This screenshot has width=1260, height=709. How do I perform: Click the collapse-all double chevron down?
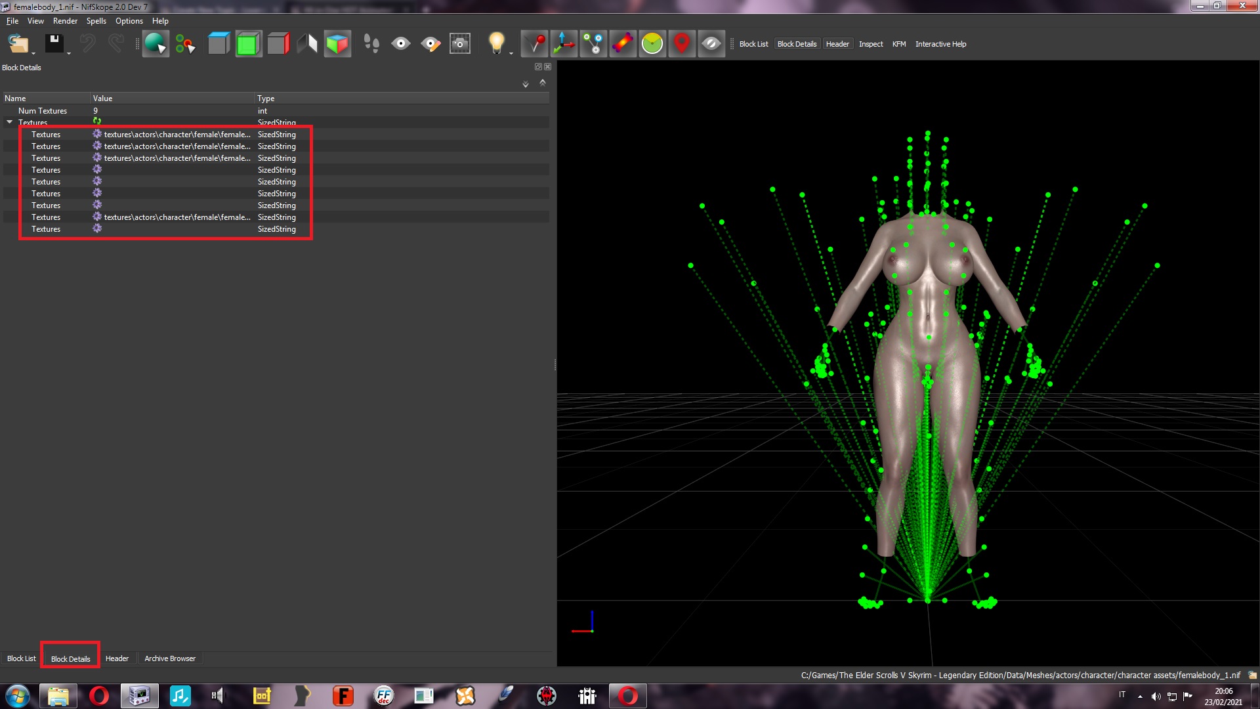pos(526,84)
